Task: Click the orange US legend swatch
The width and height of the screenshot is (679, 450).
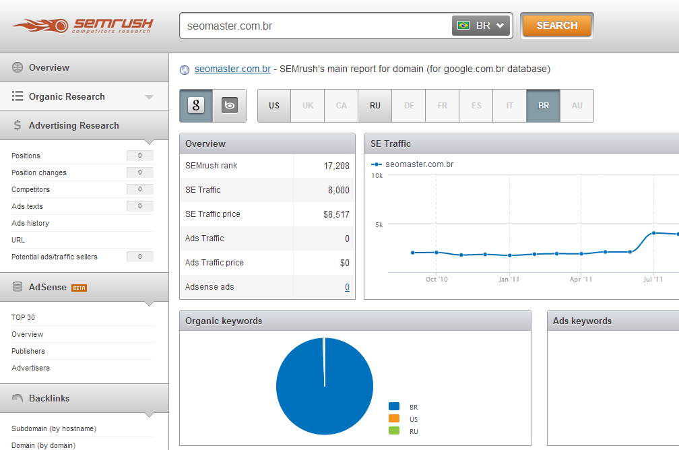Action: click(394, 418)
